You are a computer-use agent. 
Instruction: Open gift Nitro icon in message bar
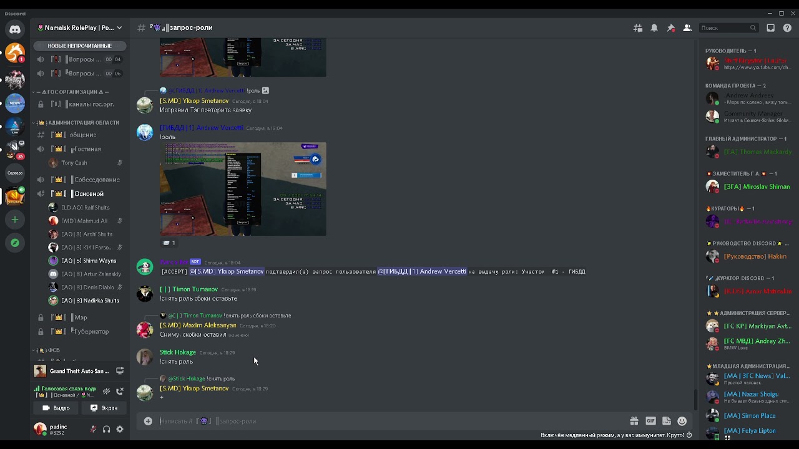pyautogui.click(x=634, y=421)
